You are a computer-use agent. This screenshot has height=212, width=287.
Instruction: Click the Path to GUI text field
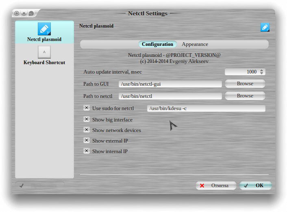tap(170, 84)
